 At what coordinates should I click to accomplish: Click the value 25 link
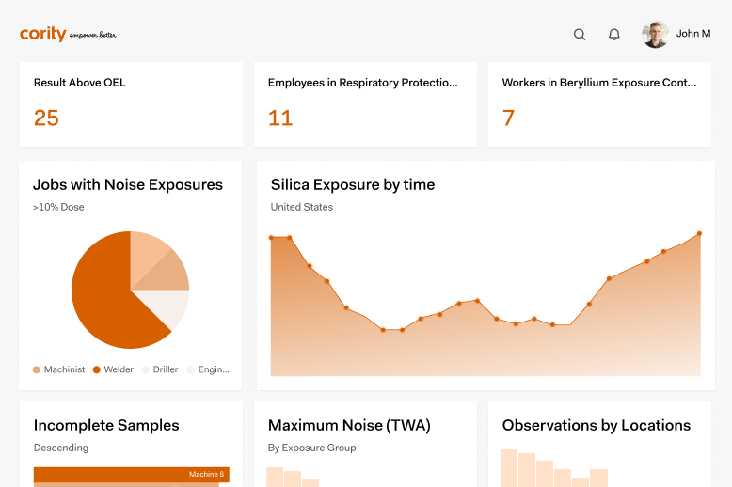46,118
